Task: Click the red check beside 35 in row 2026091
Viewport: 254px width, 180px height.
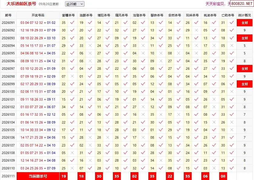Action: tap(72, 23)
